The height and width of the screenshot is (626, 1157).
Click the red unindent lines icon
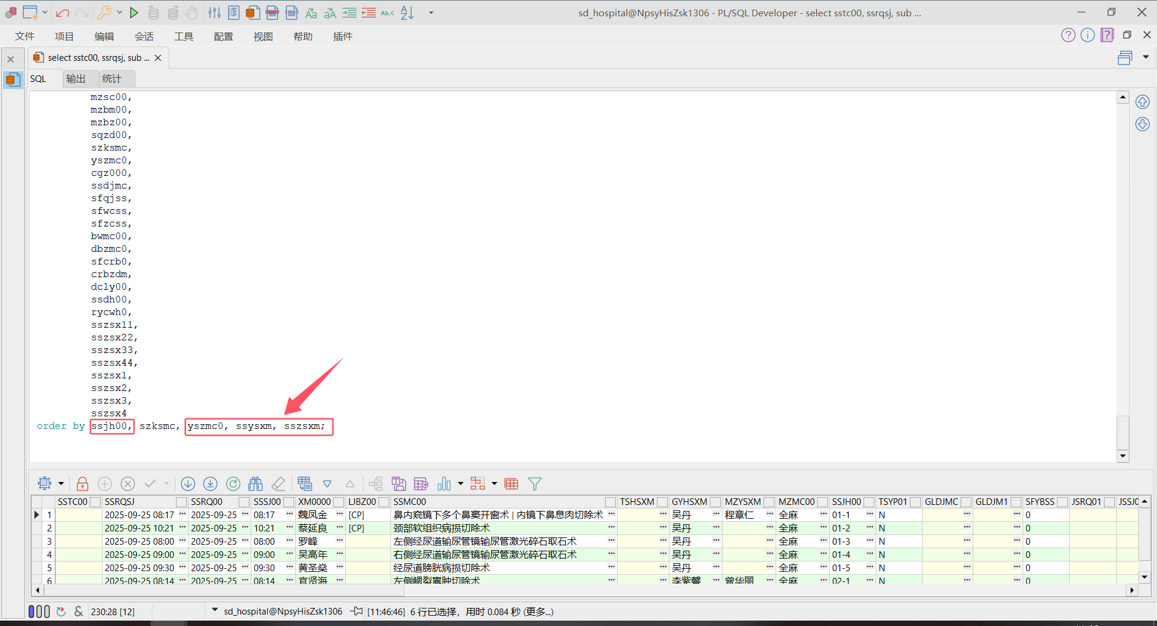pos(369,13)
